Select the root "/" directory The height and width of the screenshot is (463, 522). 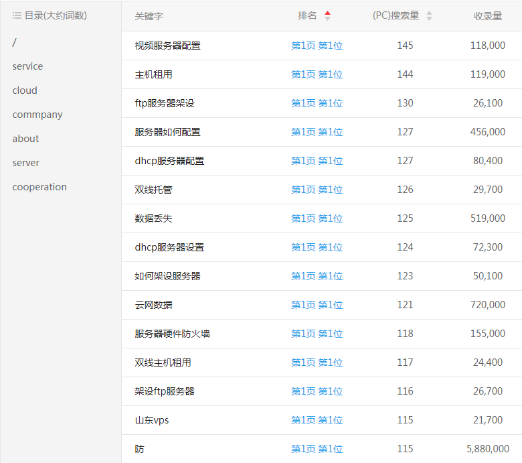click(15, 42)
